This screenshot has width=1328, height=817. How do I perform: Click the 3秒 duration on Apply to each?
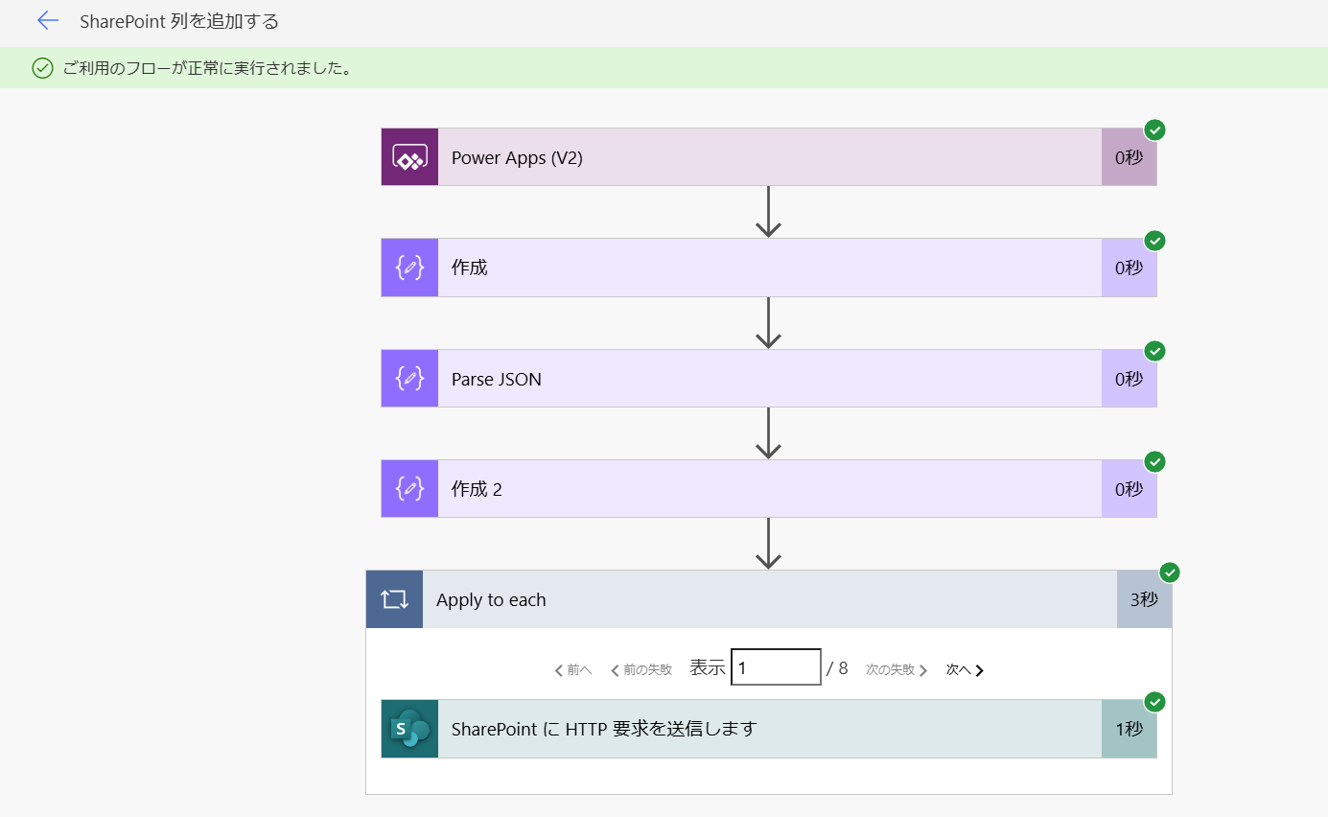coord(1144,599)
